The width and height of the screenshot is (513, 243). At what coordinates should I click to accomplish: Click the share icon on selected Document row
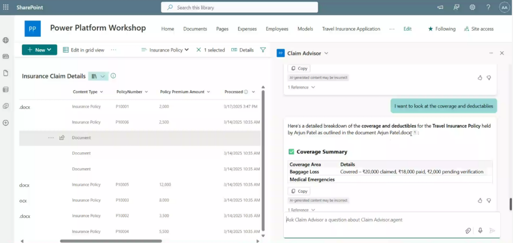click(62, 138)
